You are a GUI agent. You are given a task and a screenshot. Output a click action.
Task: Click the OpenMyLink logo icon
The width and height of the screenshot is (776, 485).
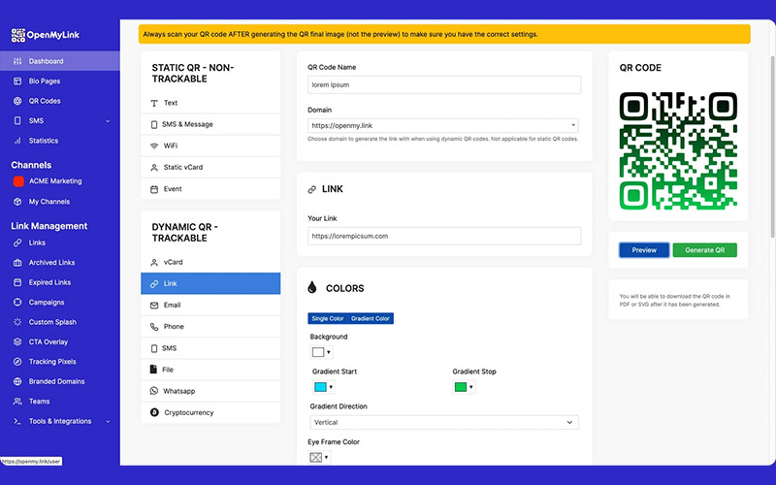[x=17, y=35]
